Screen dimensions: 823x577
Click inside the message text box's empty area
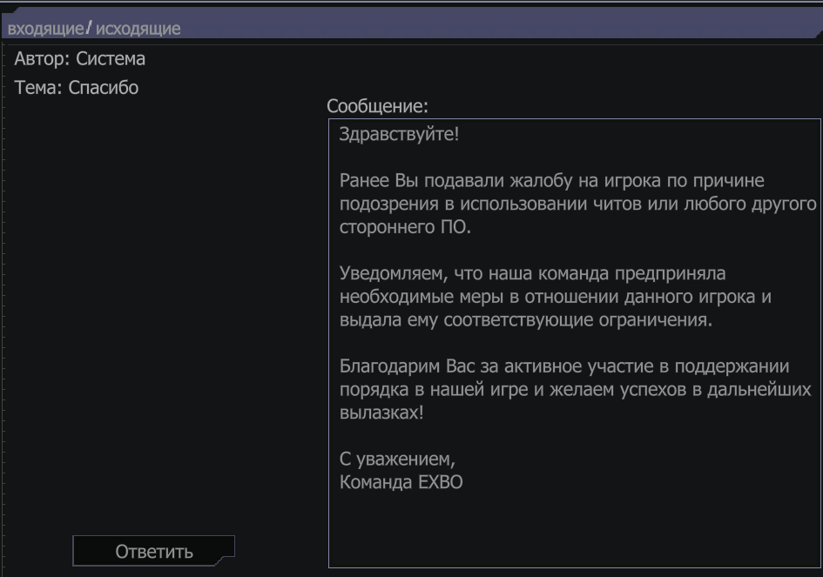coord(575,530)
